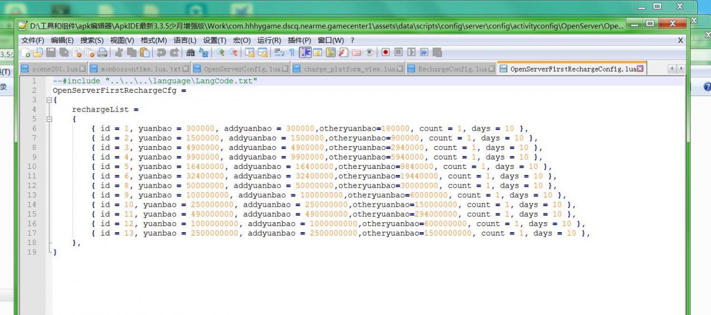711x315 pixels.
Task: Toggle show all characters pilcrow icon
Action: (x=291, y=53)
